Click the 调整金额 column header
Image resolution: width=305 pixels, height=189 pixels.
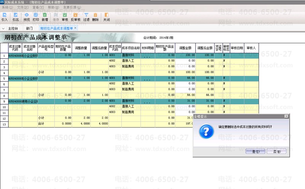[x=185, y=48]
